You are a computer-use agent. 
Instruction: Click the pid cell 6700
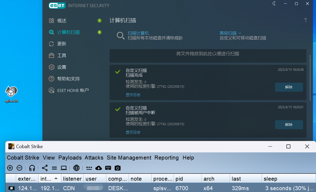pos(188,188)
